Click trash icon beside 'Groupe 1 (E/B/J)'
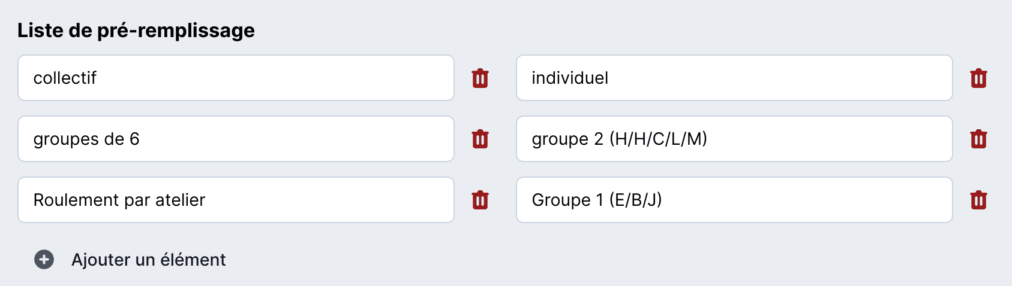Image resolution: width=1012 pixels, height=286 pixels. [x=978, y=200]
